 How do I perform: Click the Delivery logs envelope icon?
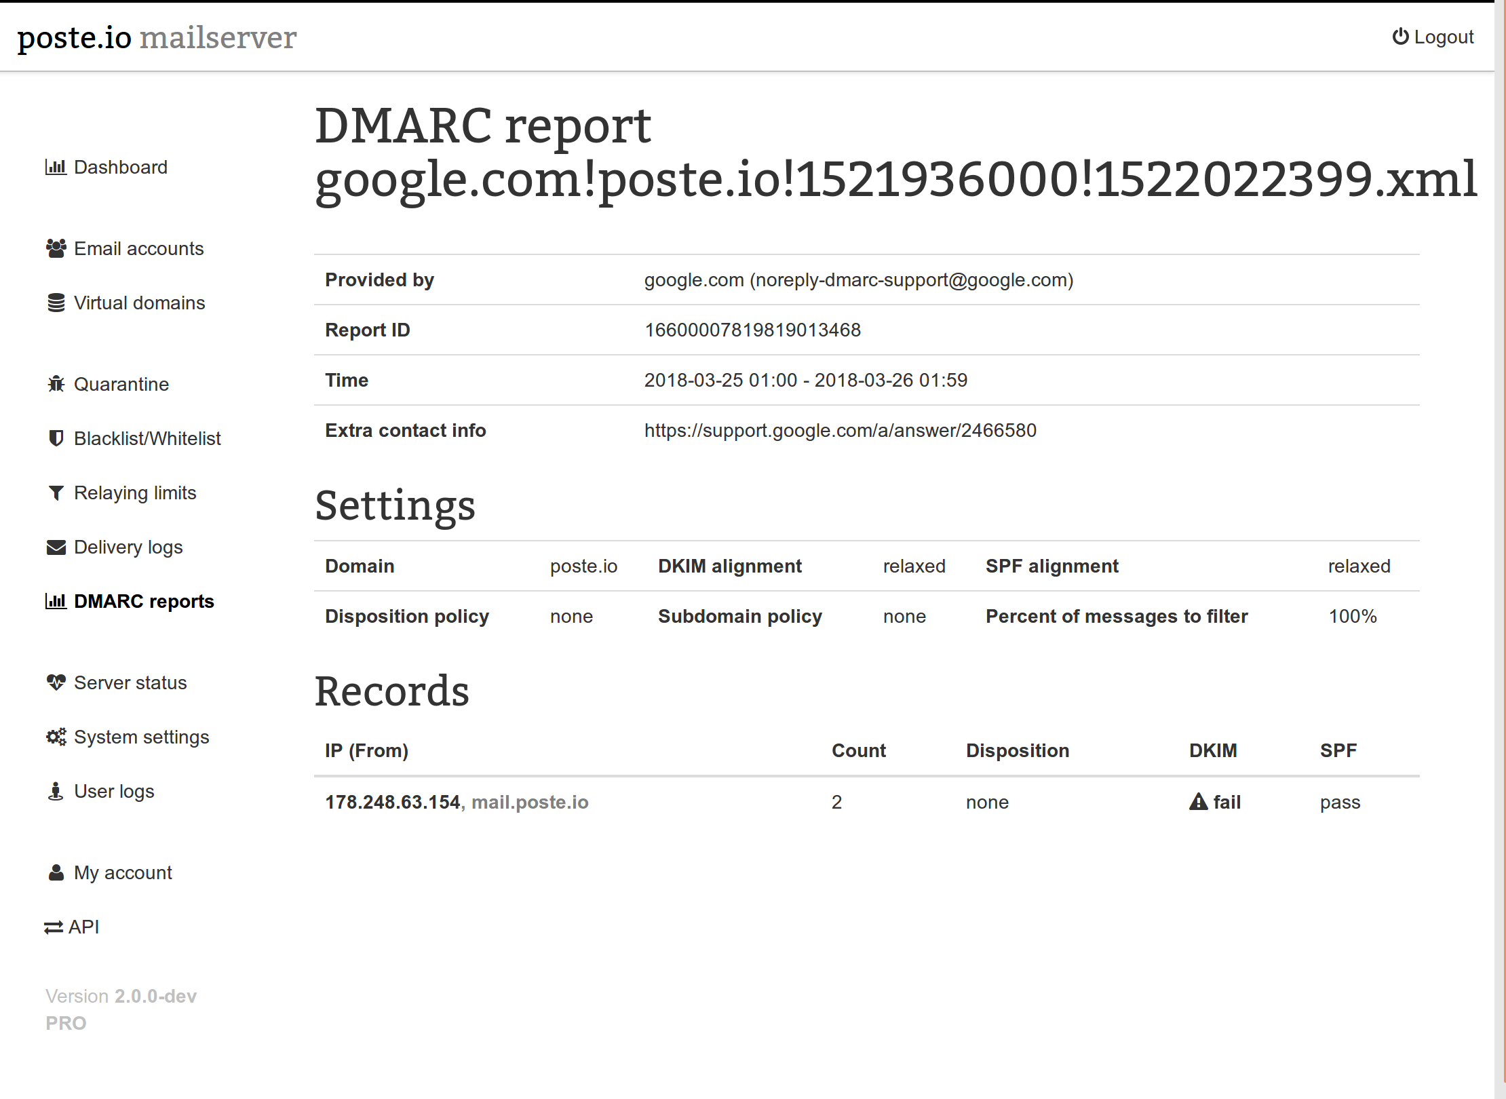coord(56,547)
